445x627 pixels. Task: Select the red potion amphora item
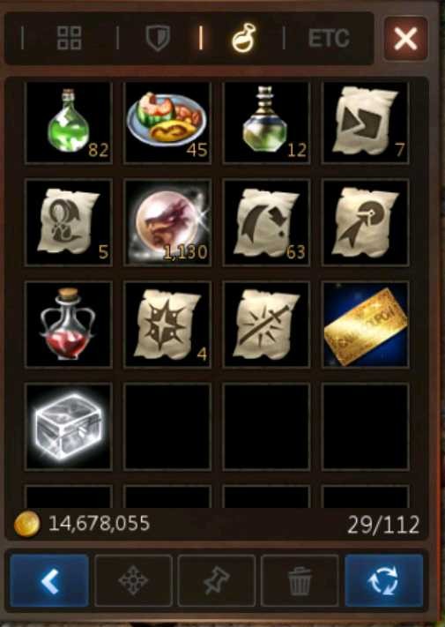[x=69, y=325]
